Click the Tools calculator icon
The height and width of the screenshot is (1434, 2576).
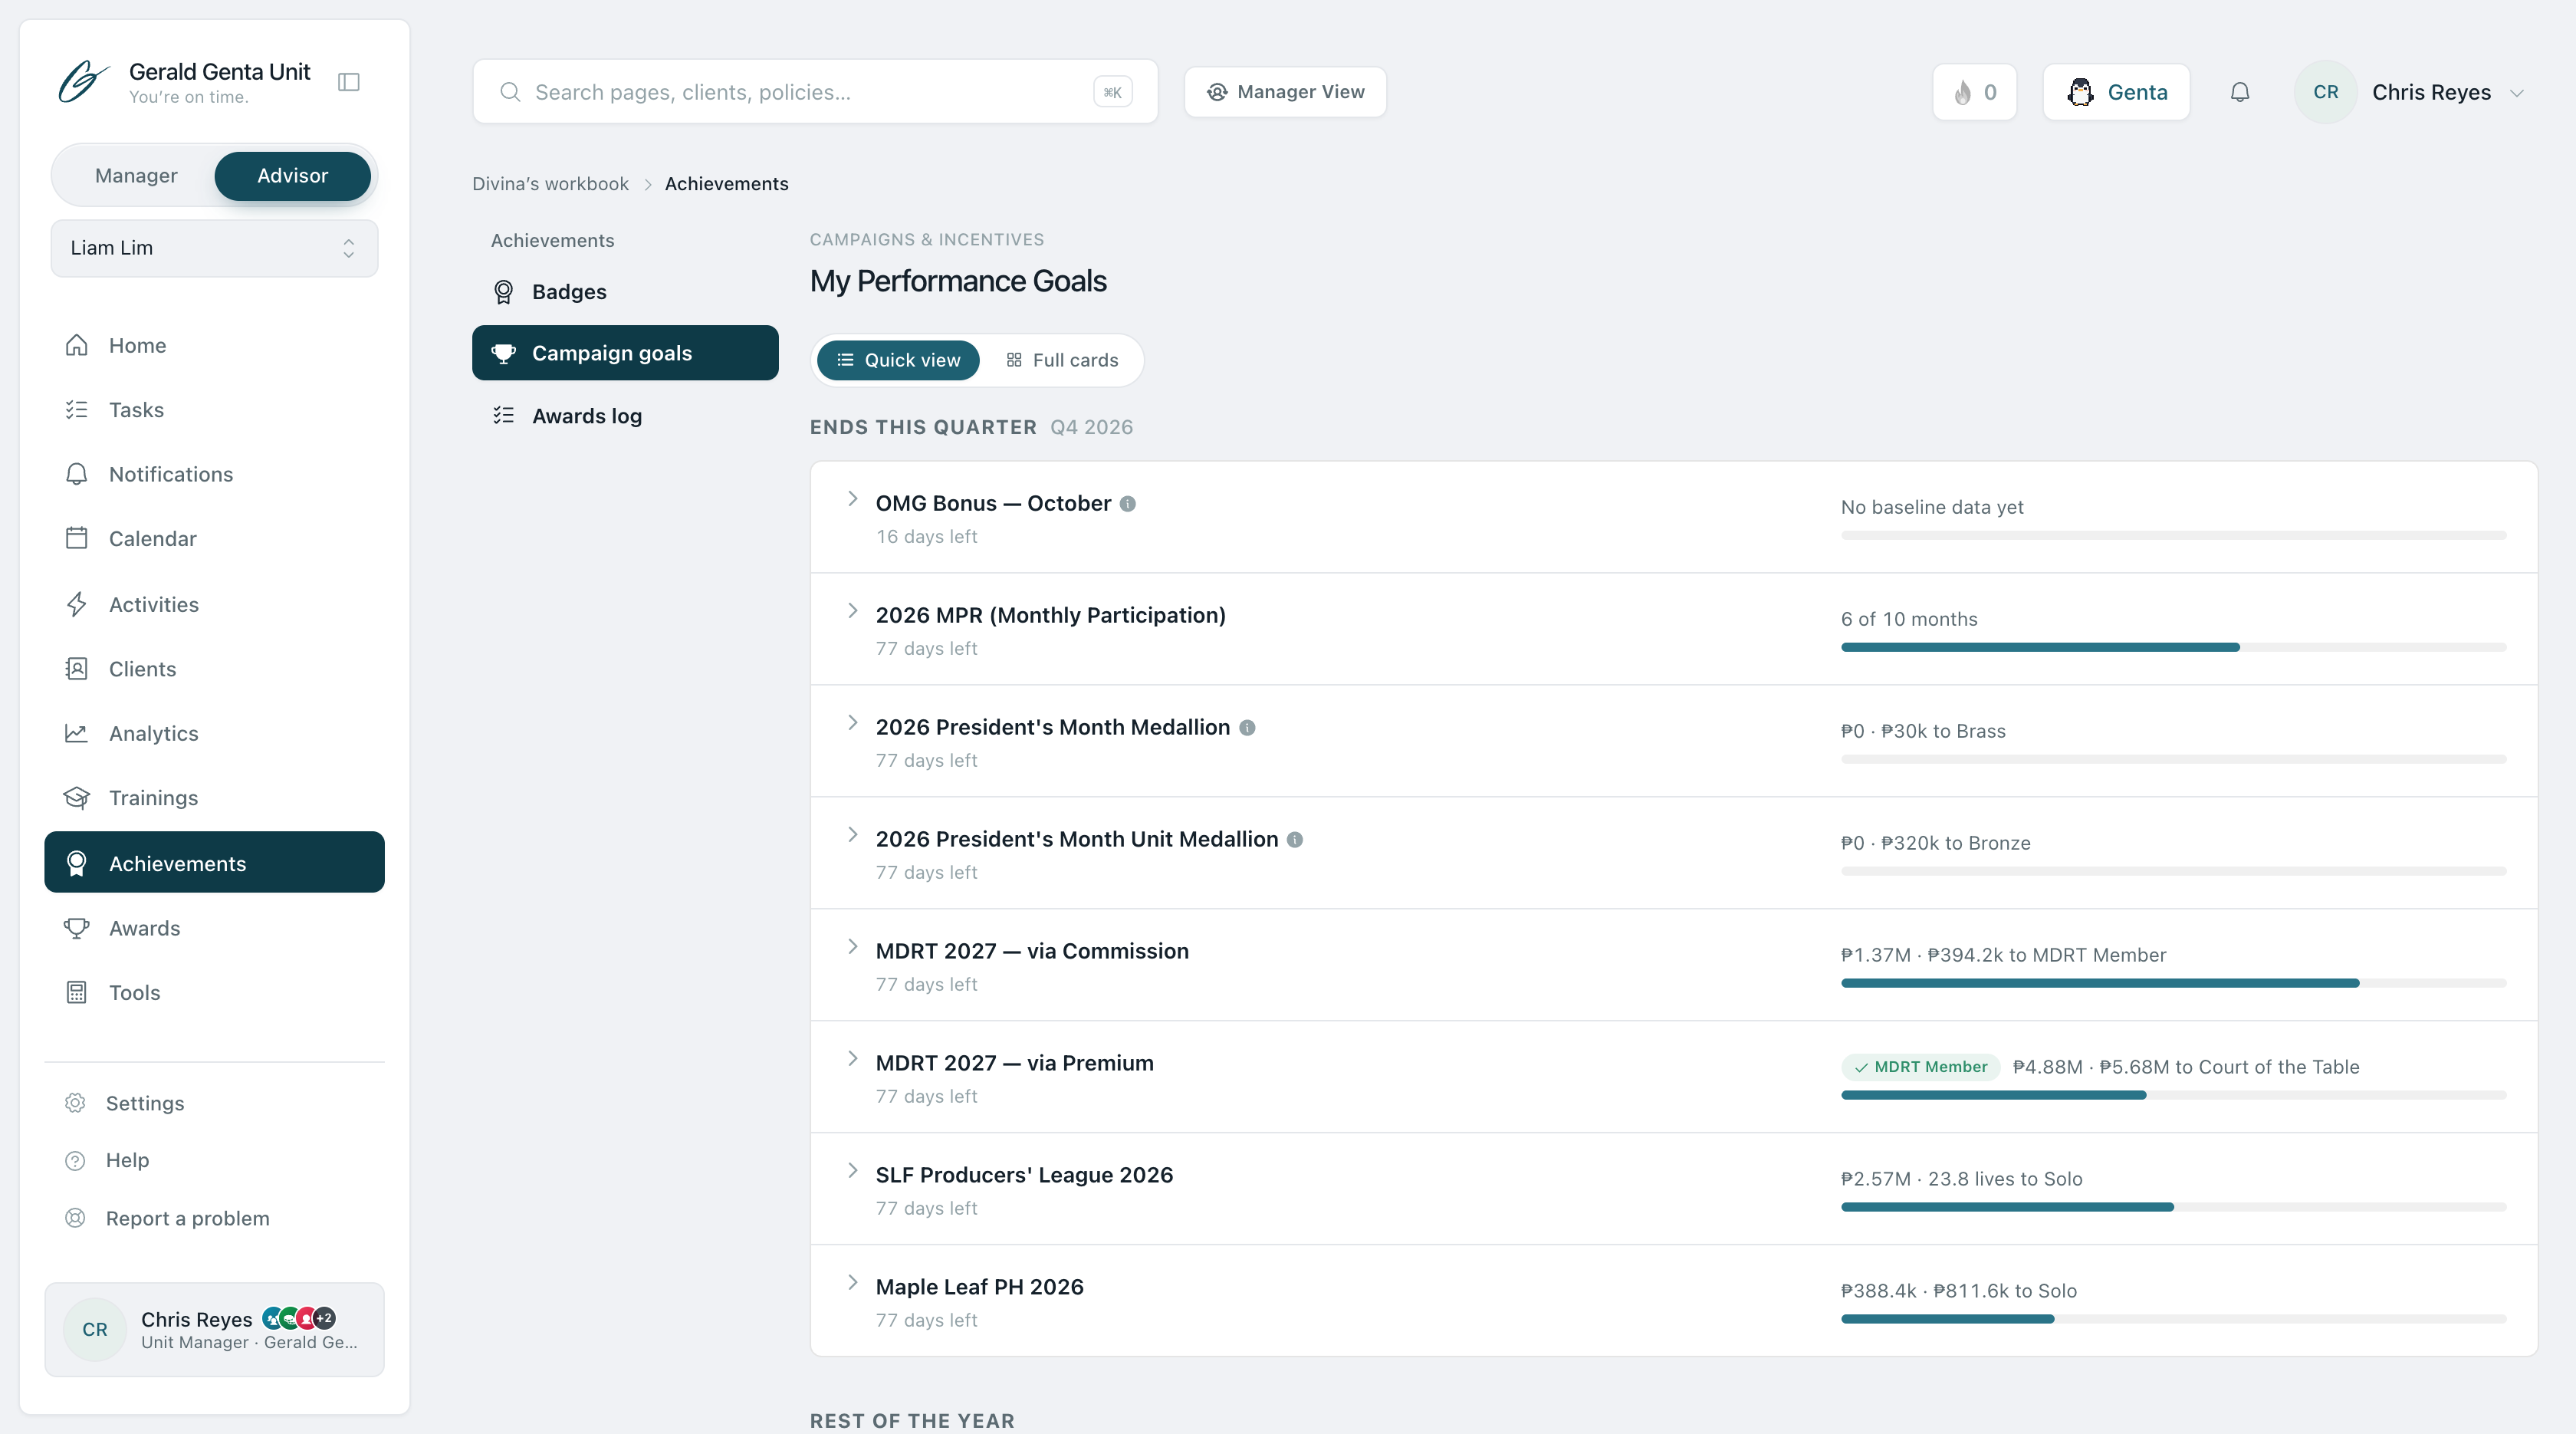click(x=77, y=992)
